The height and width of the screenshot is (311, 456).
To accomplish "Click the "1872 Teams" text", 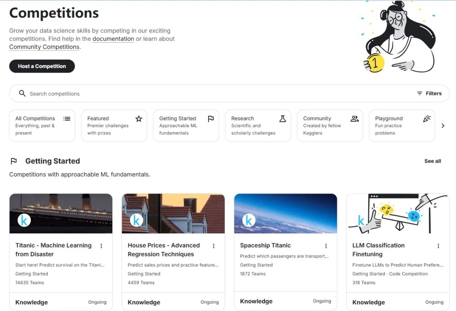I will coord(253,274).
